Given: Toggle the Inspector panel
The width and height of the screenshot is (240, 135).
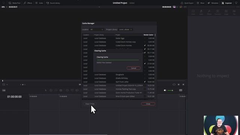Looking at the screenshot, I should (x=226, y=3).
